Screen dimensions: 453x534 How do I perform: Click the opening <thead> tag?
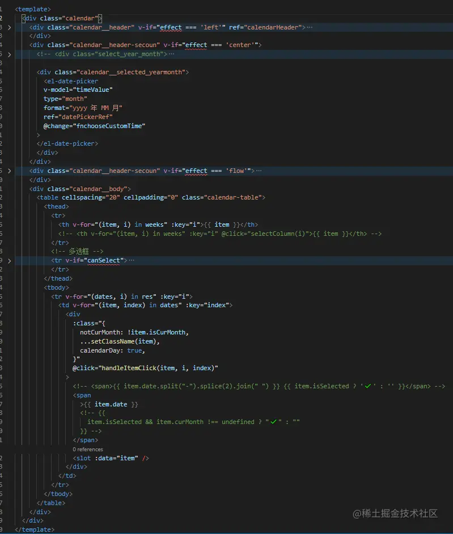[x=56, y=206]
